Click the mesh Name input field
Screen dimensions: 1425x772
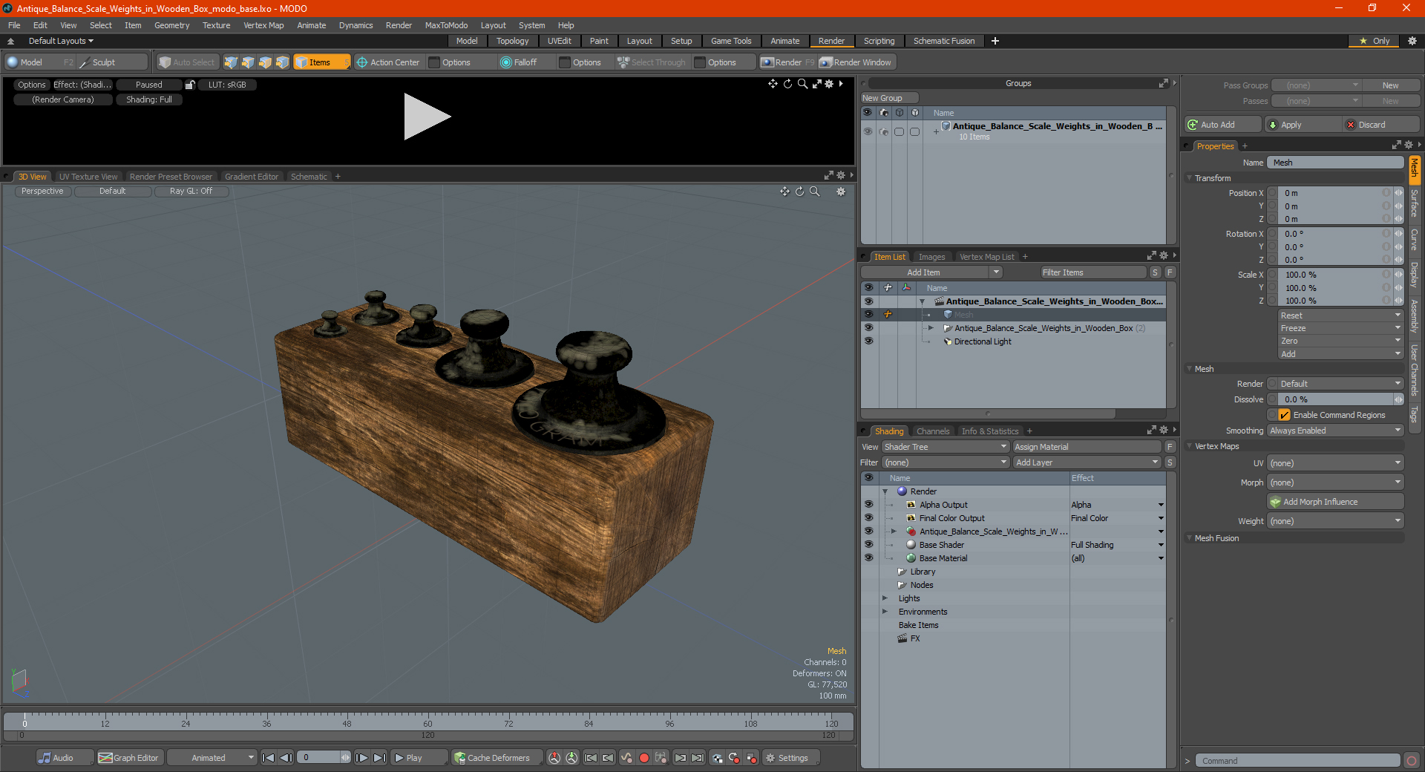[1334, 163]
